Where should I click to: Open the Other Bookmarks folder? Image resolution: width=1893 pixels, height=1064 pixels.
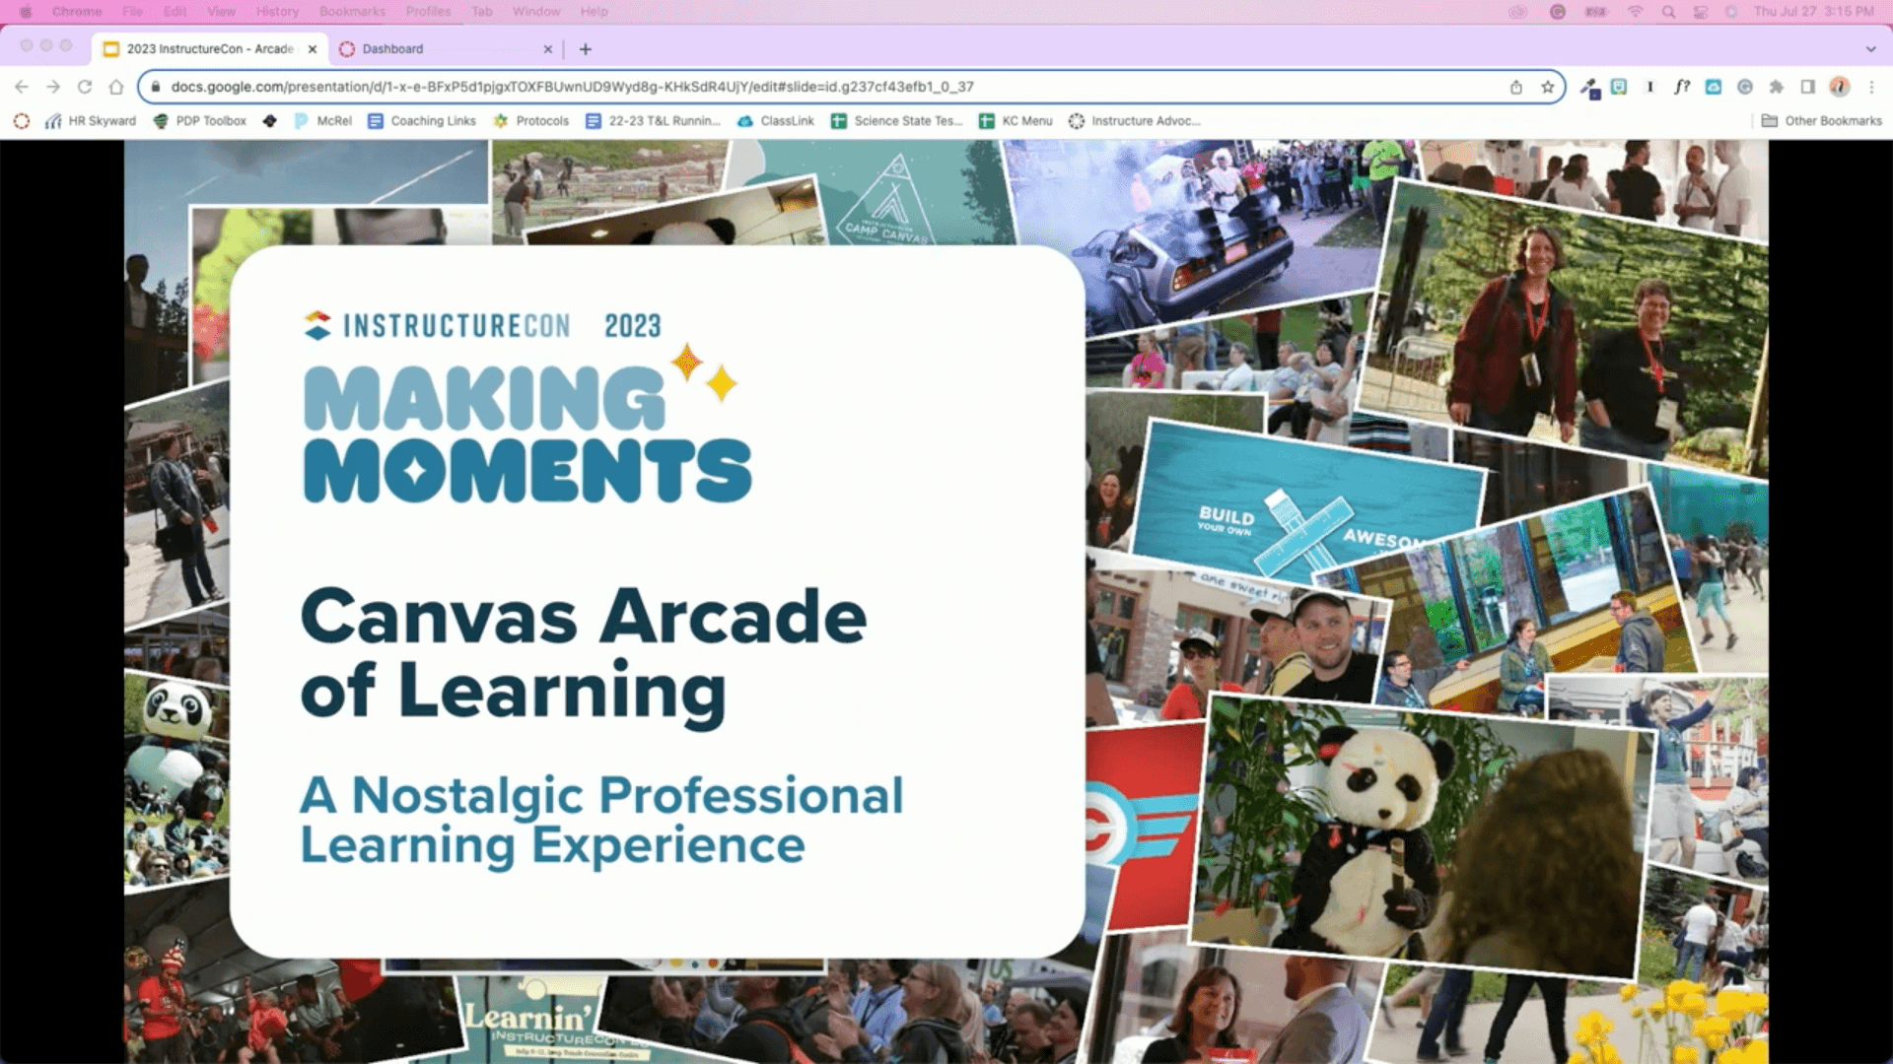[1820, 120]
